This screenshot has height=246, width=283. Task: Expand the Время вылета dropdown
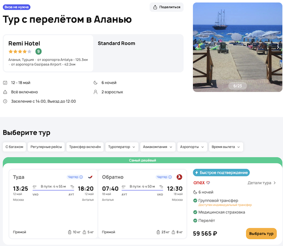pos(226,147)
